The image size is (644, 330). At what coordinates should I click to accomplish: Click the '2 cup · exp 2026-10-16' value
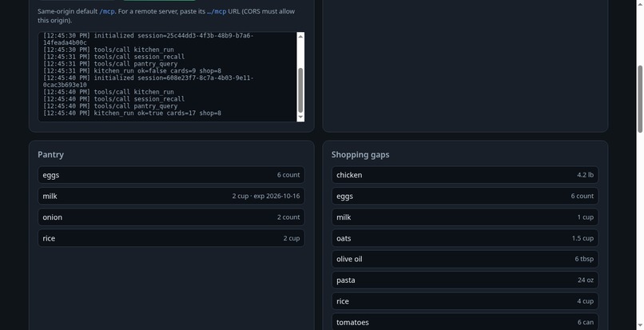266,196
